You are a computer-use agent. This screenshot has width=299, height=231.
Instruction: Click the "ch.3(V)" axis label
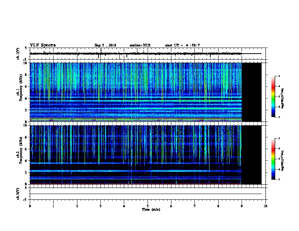click(18, 194)
